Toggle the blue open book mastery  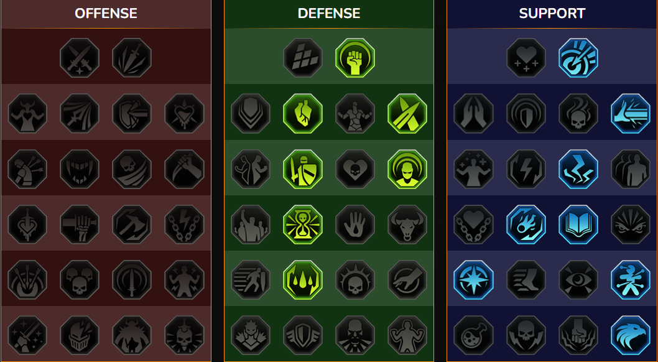(x=578, y=225)
